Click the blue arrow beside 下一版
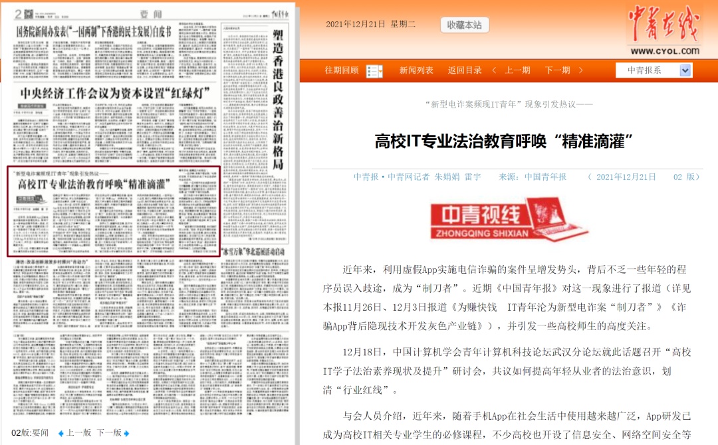 [126, 434]
